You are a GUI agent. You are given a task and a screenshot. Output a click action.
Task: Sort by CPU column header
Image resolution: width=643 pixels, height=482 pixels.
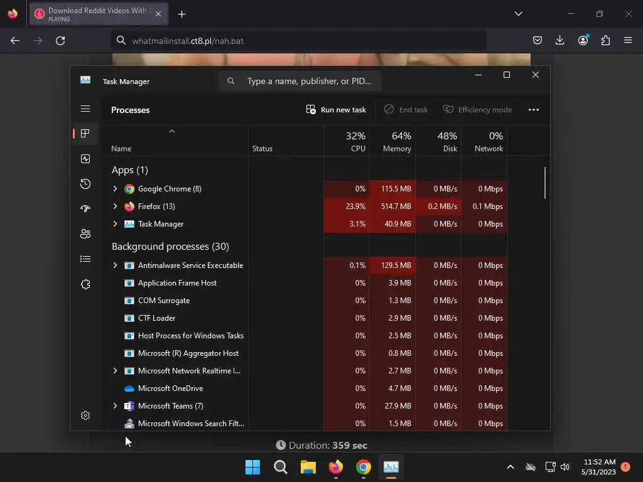[347, 141]
